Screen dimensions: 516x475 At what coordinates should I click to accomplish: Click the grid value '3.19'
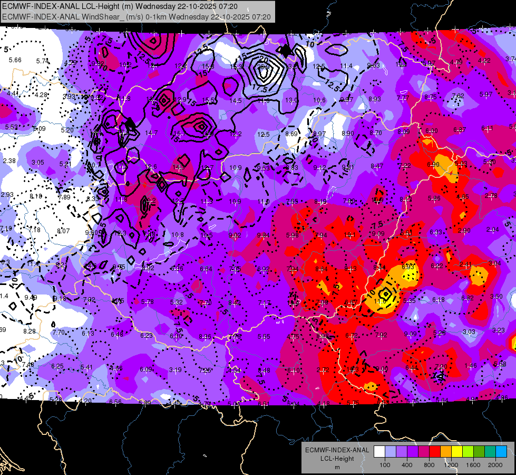click(x=175, y=370)
